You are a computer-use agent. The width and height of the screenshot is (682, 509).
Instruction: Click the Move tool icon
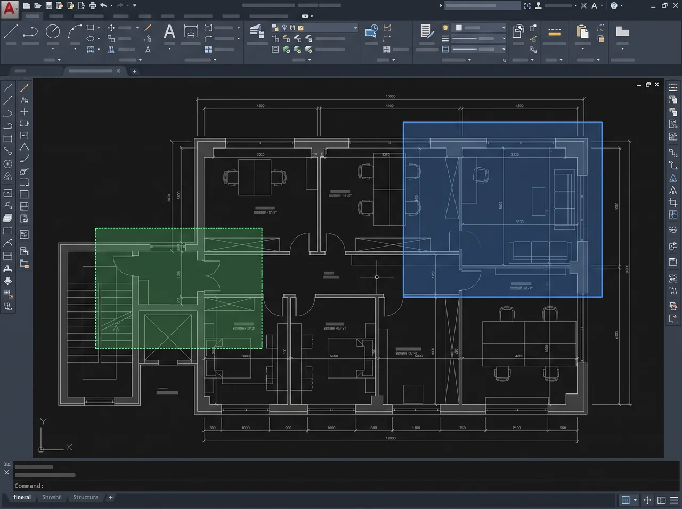click(x=111, y=28)
